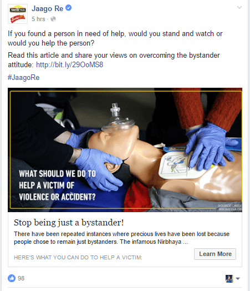Screen dimensions: 250x291
Task: Click the 'What should we do to help' image caption
Action: coord(57,185)
